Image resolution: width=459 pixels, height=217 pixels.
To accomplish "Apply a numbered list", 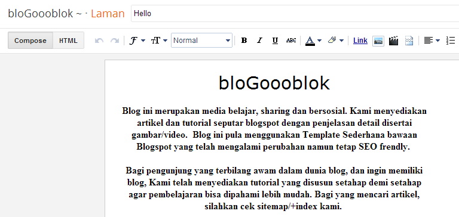I will click(x=451, y=41).
